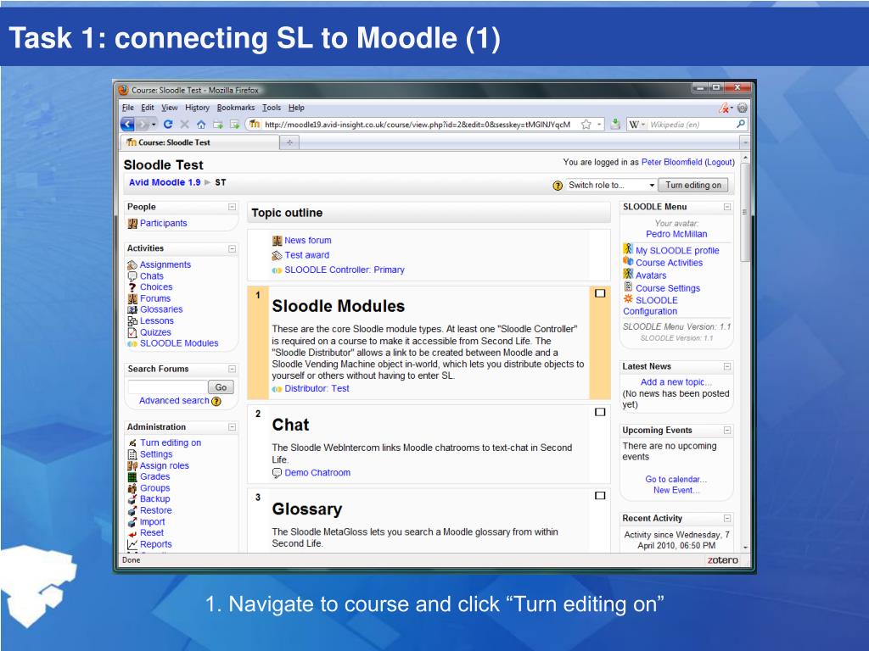This screenshot has height=651, width=869.
Task: Open the browser Home icon
Action: pos(201,125)
